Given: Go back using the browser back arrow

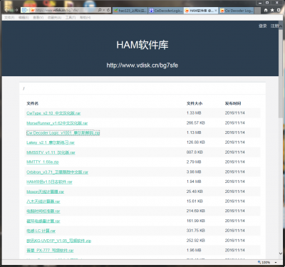Looking at the screenshot, I should pyautogui.click(x=6, y=10).
